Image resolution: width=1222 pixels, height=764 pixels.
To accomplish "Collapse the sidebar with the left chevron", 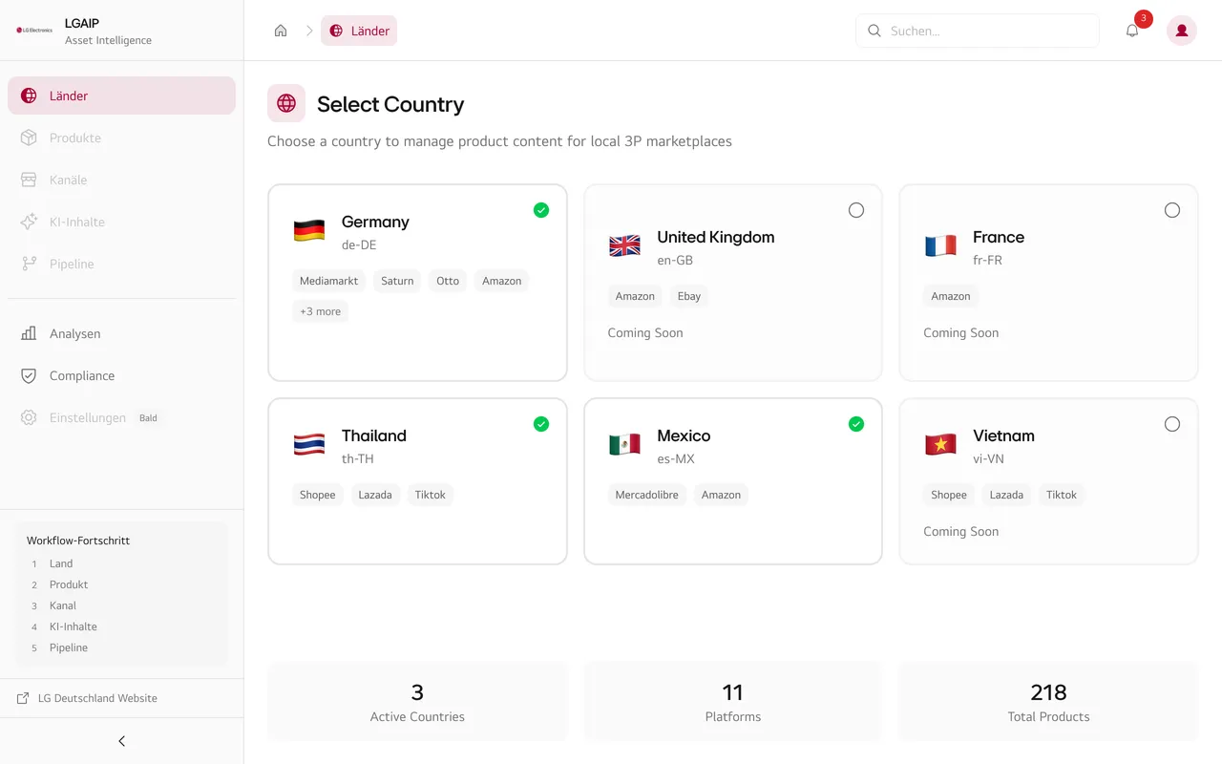I will coord(121,741).
